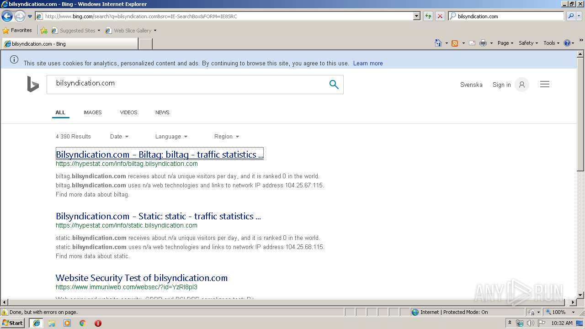Open the Help question mark menu
Image resolution: width=585 pixels, height=329 pixels.
569,43
